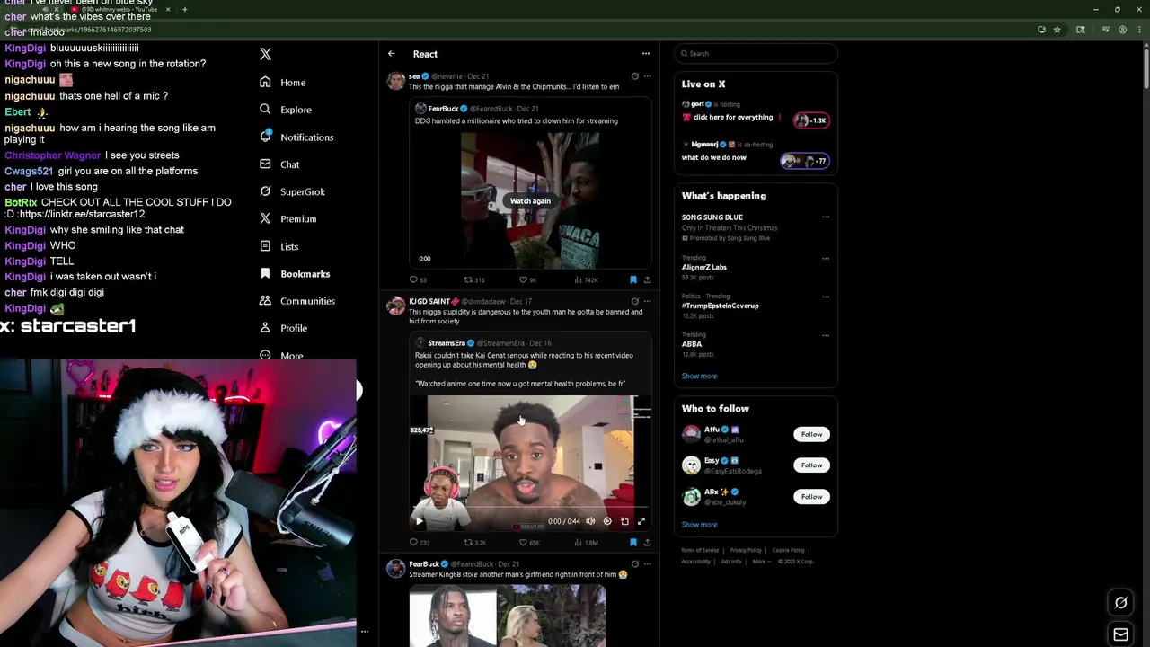Open the X logo home link
This screenshot has height=647, width=1150.
click(265, 54)
